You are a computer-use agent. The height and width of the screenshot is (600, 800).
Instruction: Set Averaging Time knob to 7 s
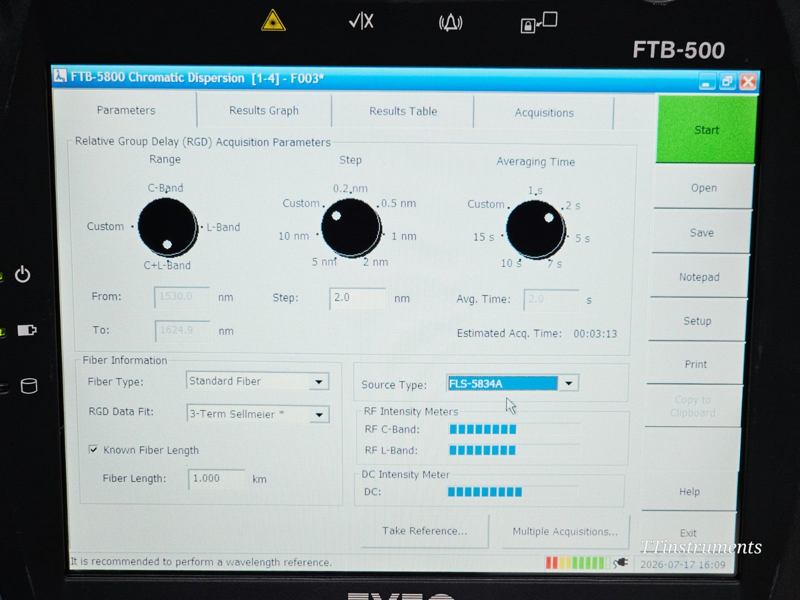554,264
